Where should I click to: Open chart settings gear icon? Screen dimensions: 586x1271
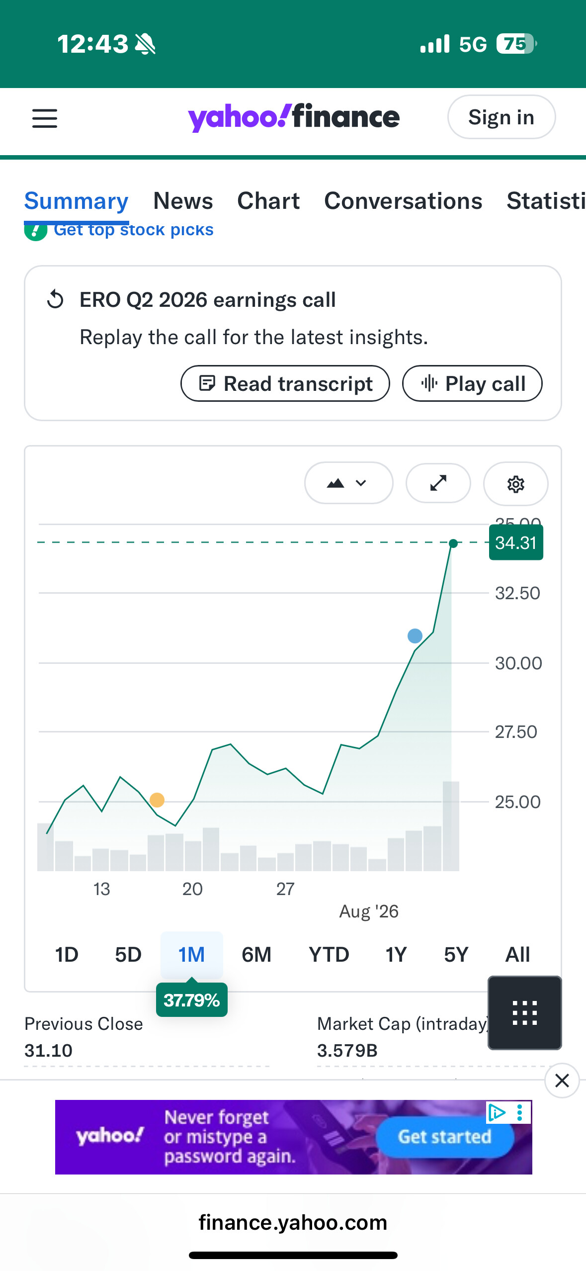(x=515, y=483)
